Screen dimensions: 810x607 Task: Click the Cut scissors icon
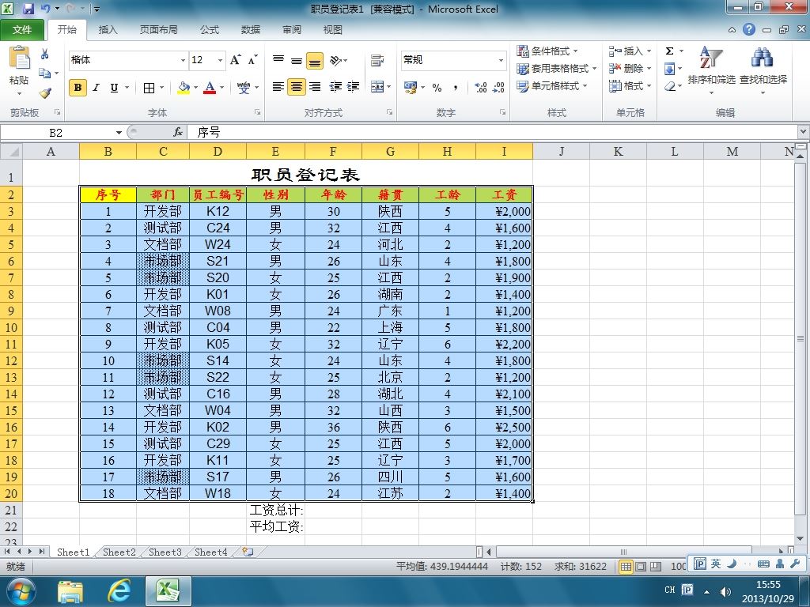pyautogui.click(x=45, y=54)
